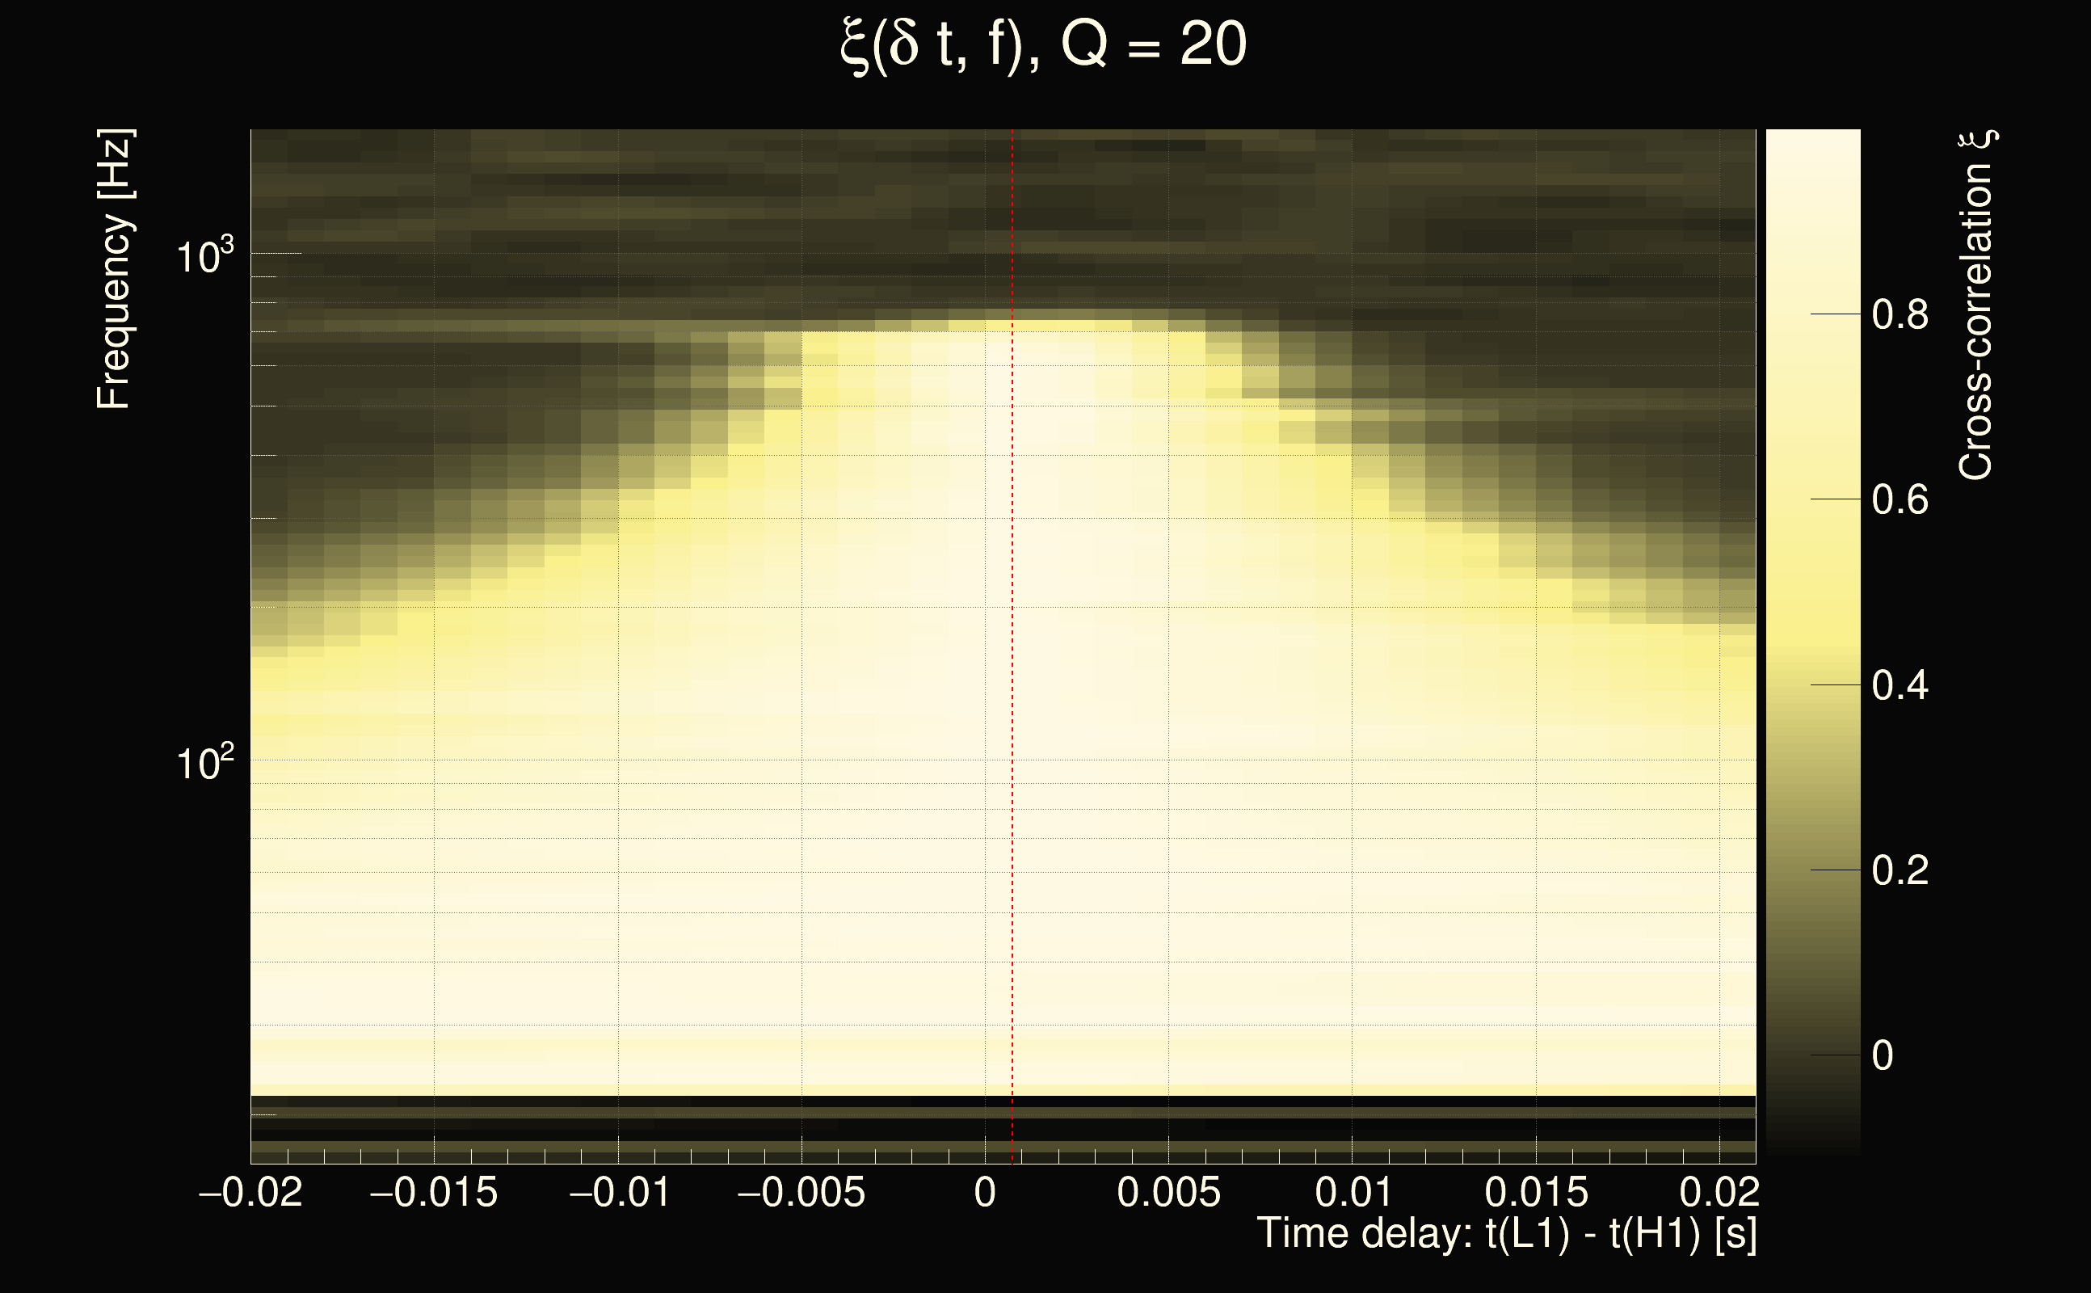Click the 0.4 colorbar tick label

pyautogui.click(x=1900, y=686)
